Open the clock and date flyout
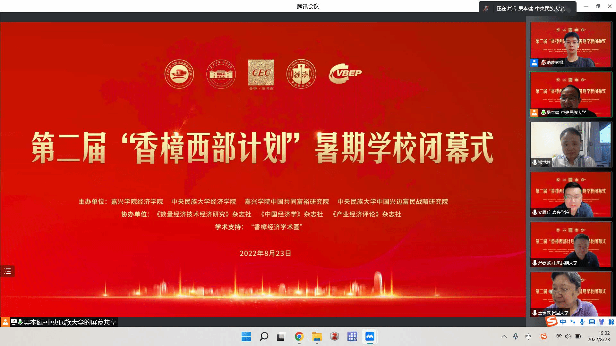616x346 pixels. [x=599, y=336]
